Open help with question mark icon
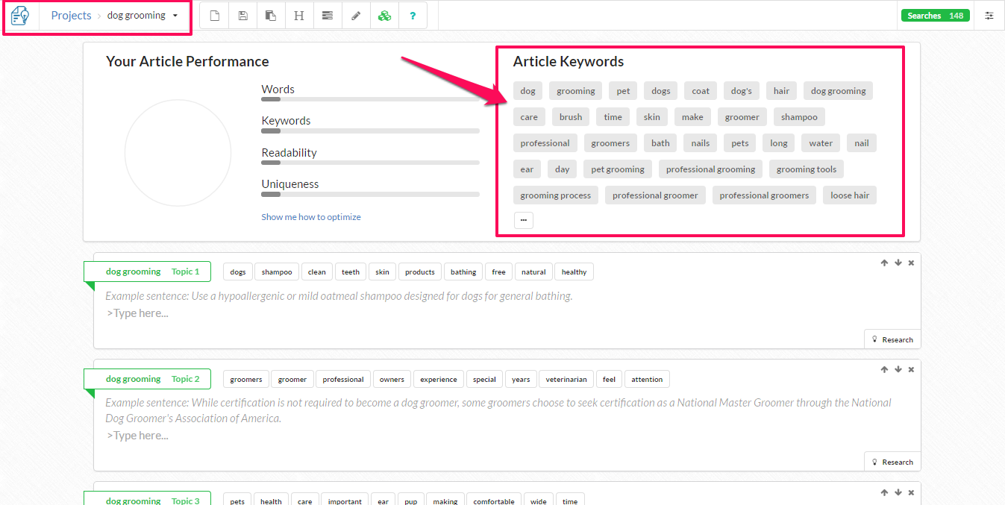The width and height of the screenshot is (1005, 505). pos(413,16)
